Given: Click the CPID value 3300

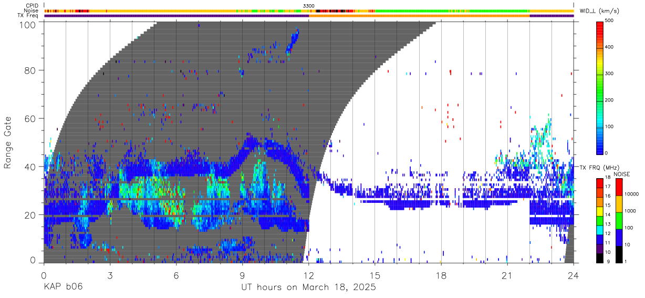Looking at the screenshot, I should click(x=309, y=6).
